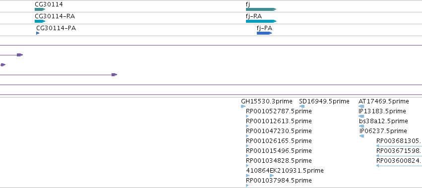Select the longest purple arrow feature head

click(115, 75)
